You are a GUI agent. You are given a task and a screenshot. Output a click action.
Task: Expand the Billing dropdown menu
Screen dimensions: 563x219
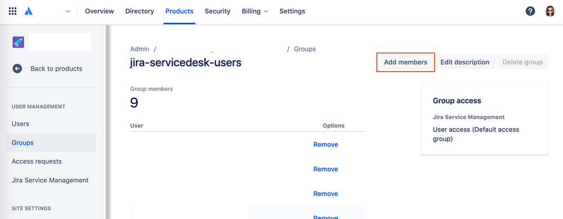[x=255, y=11]
